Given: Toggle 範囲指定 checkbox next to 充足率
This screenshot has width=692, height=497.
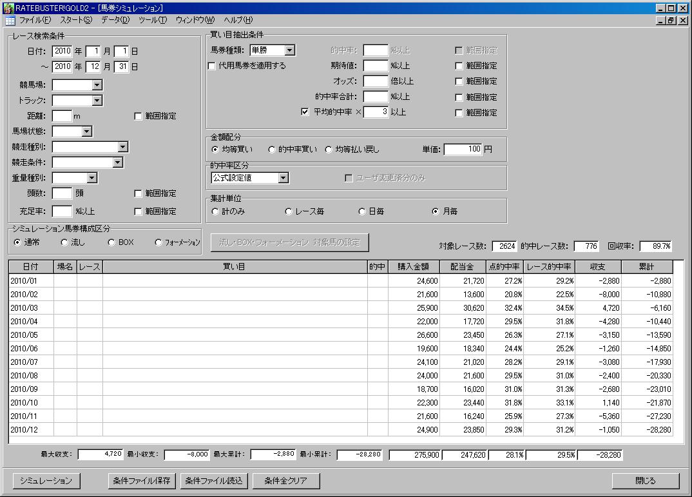Looking at the screenshot, I should [x=138, y=211].
